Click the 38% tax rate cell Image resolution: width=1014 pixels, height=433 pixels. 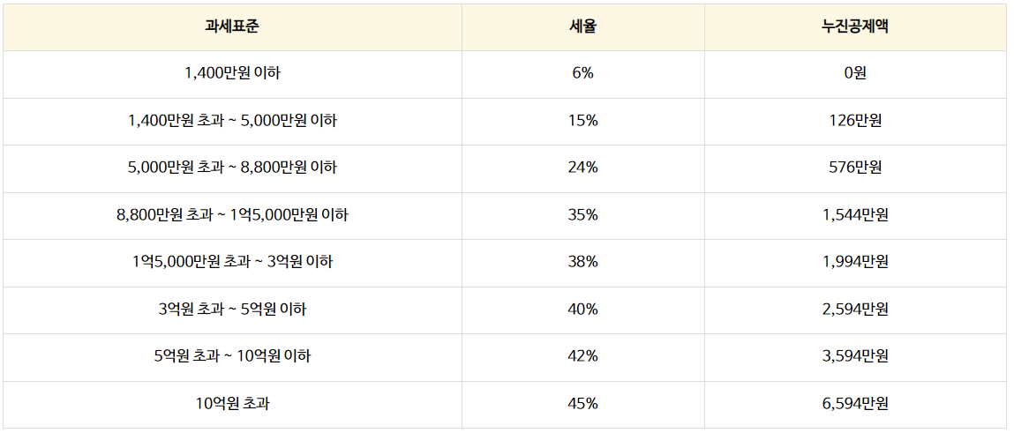[x=583, y=263]
